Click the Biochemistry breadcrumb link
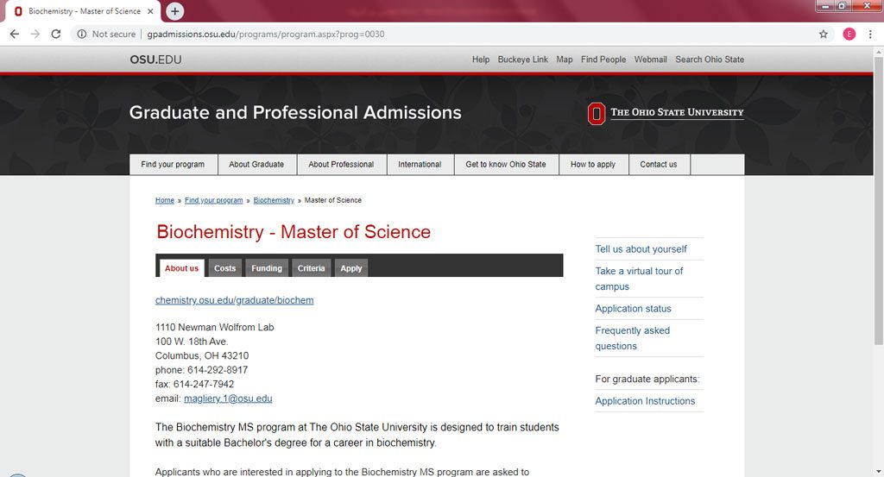Screen dimensions: 884x477 (274, 200)
